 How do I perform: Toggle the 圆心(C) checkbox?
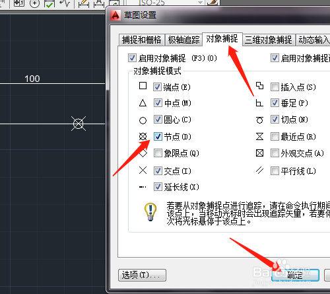coord(158,120)
